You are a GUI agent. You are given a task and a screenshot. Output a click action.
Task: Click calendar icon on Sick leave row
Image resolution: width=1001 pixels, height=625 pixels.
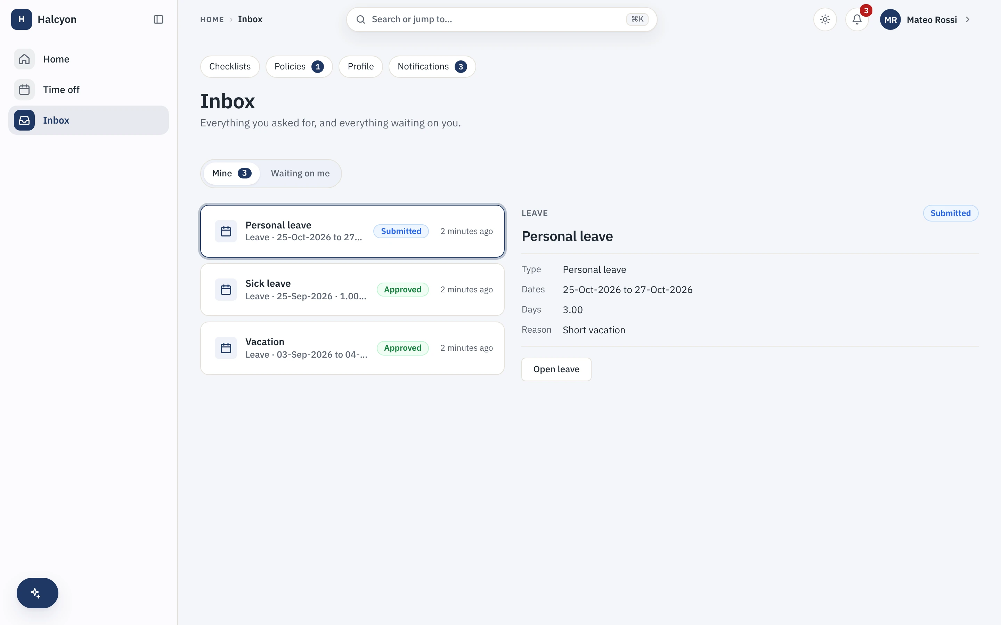coord(226,289)
